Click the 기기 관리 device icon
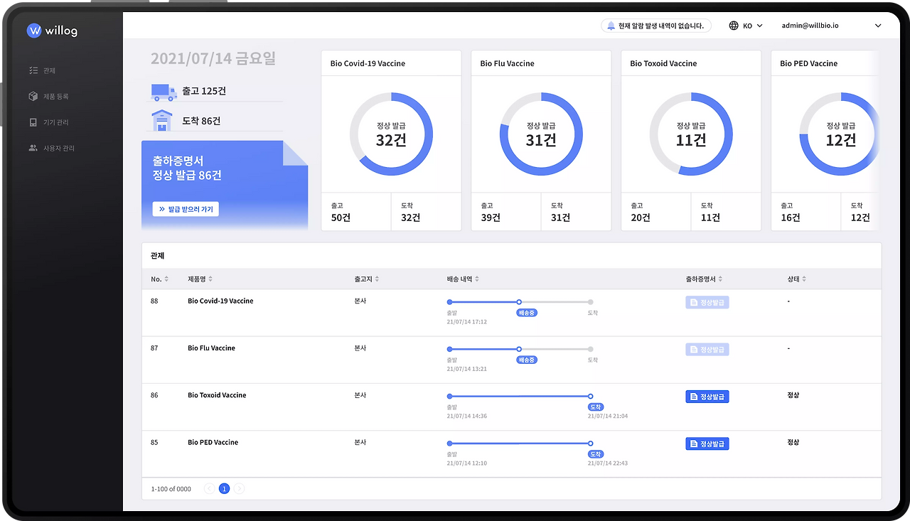The image size is (910, 521). click(x=33, y=122)
